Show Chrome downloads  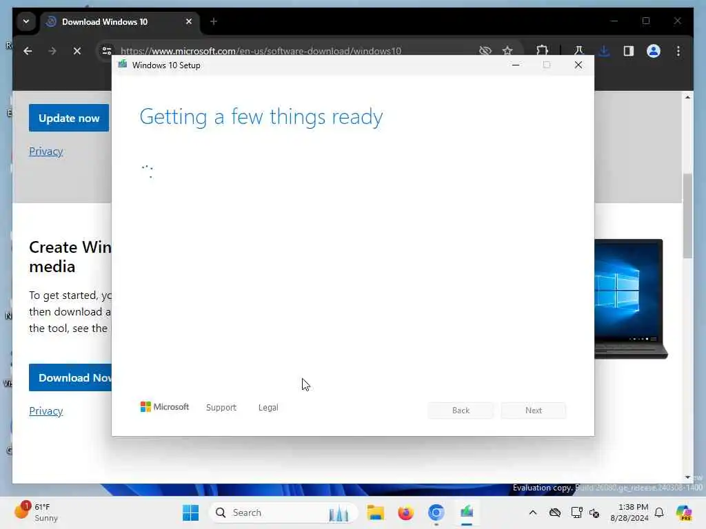[x=604, y=51]
